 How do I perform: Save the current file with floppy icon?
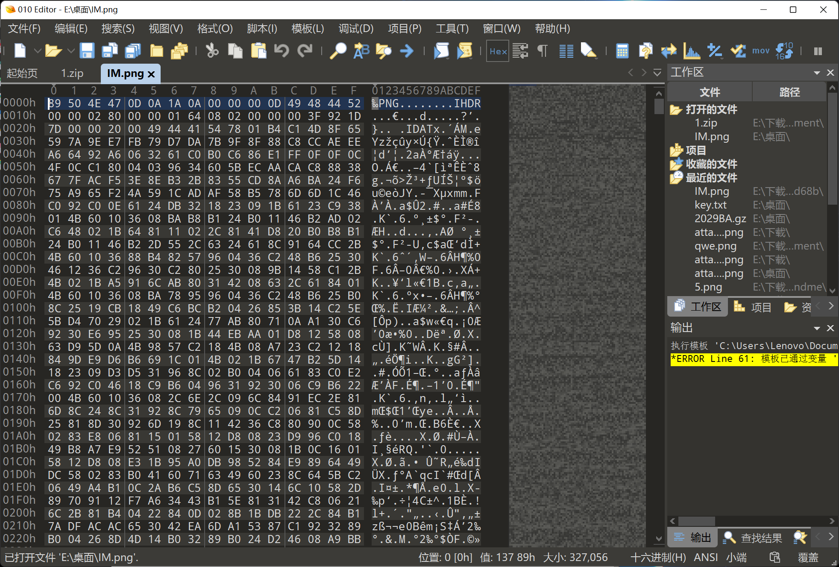(87, 51)
